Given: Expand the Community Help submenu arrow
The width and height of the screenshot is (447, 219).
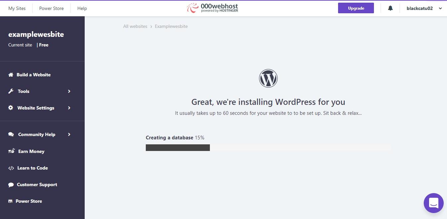Looking at the screenshot, I should (69, 134).
